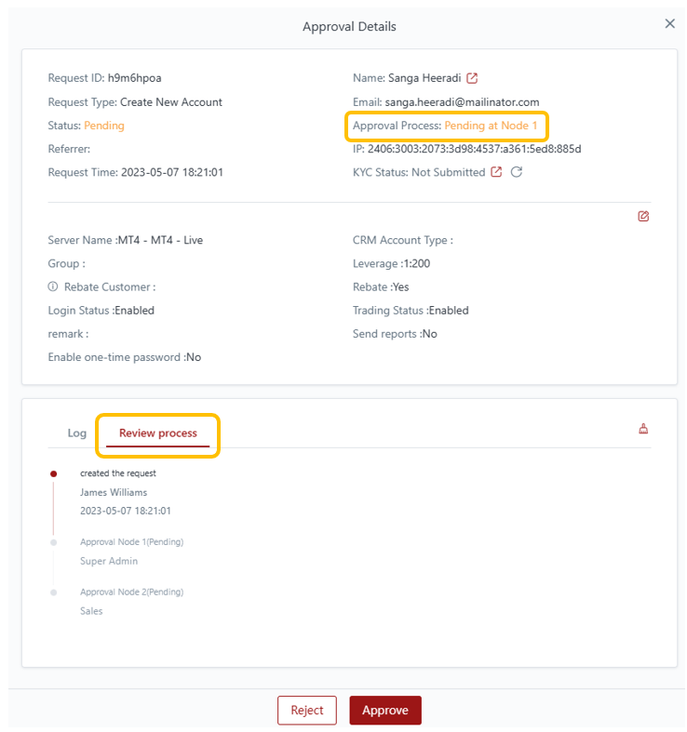The width and height of the screenshot is (687, 732).
Task: Reject the account request
Action: point(306,710)
